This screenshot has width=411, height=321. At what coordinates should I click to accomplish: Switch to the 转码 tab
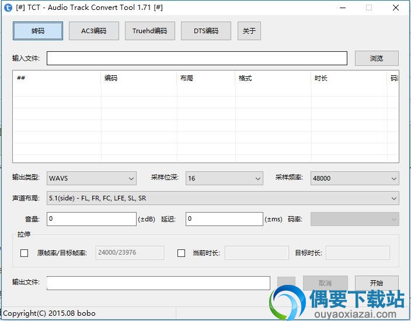tap(38, 31)
